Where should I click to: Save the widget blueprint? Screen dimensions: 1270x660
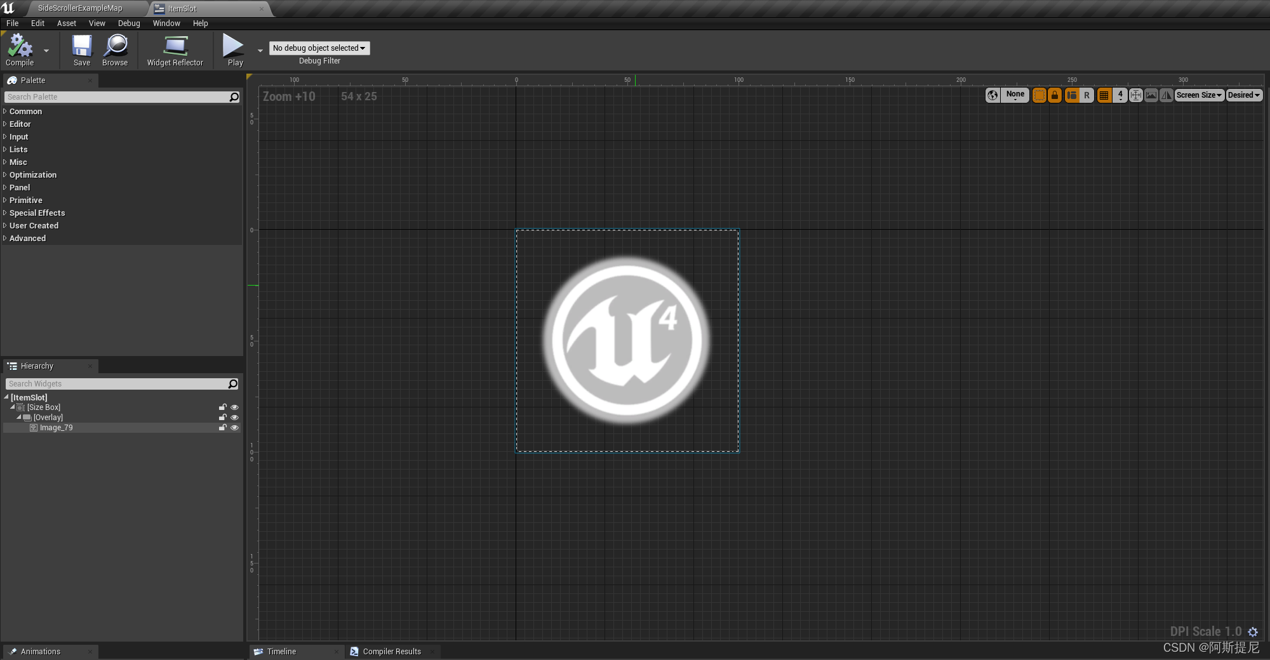pyautogui.click(x=82, y=50)
